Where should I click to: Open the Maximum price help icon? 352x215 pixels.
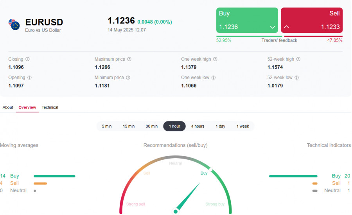[x=129, y=59]
